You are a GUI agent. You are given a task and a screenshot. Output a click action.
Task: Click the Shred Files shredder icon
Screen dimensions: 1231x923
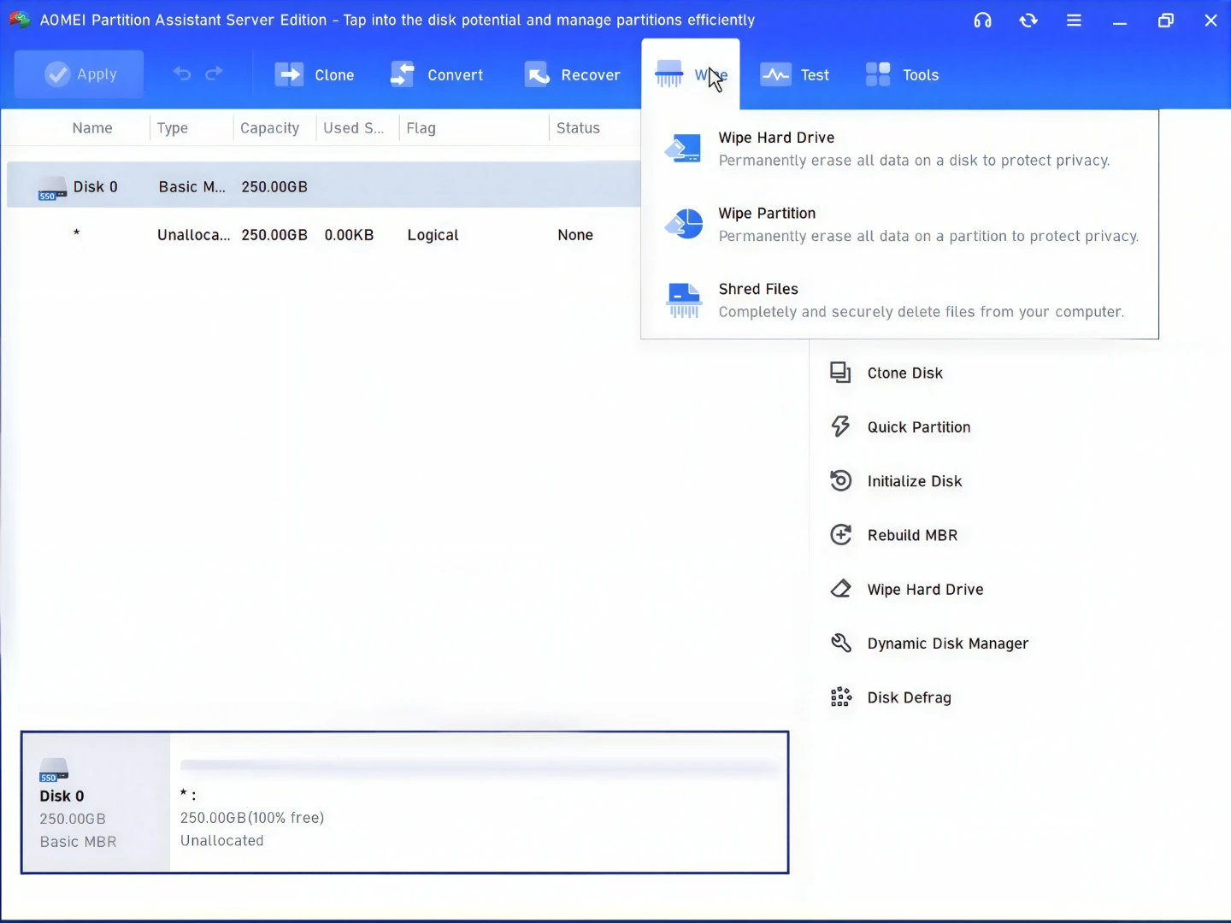pos(684,301)
